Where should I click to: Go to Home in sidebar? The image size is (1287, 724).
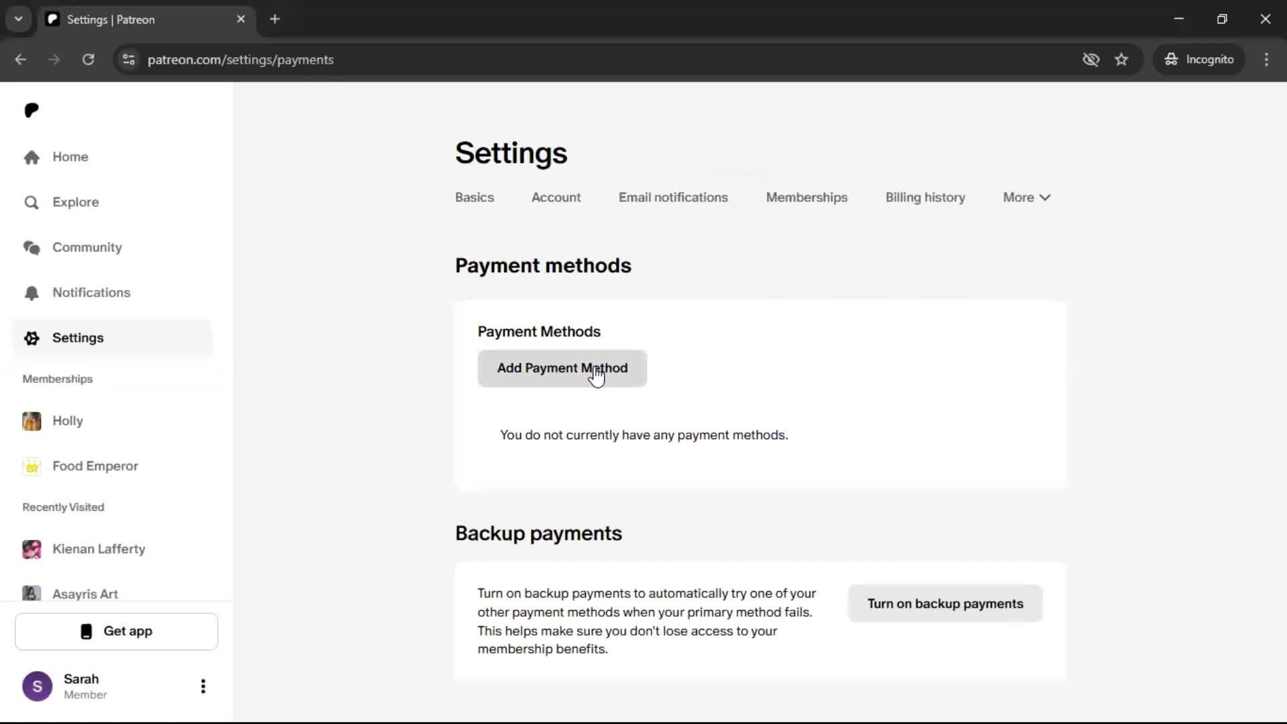click(x=113, y=157)
